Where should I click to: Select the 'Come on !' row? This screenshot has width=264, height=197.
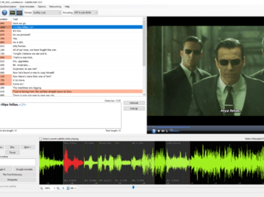[71, 84]
